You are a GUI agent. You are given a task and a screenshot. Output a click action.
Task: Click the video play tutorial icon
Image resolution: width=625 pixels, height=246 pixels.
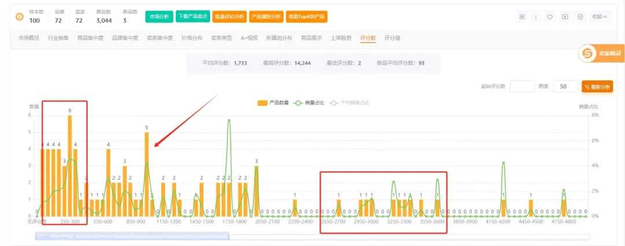[x=565, y=17]
